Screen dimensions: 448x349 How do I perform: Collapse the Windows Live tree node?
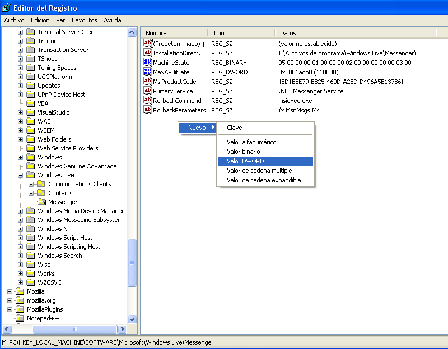[x=21, y=175]
